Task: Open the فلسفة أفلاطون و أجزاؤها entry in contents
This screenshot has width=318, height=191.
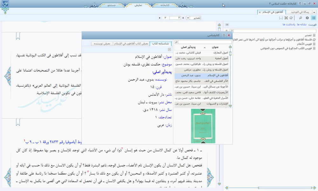Action: coord(273,39)
